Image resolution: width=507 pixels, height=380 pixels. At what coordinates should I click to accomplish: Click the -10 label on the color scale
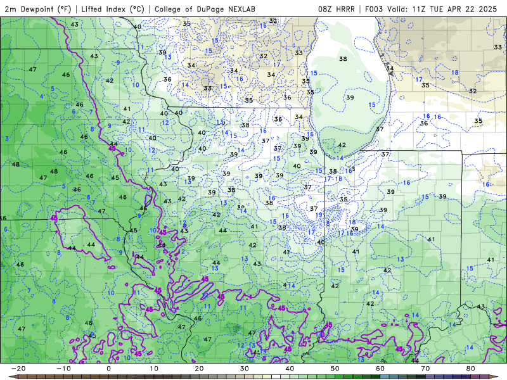(x=63, y=369)
